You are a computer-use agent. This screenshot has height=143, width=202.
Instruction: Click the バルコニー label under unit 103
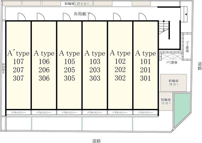(x=95, y=112)
